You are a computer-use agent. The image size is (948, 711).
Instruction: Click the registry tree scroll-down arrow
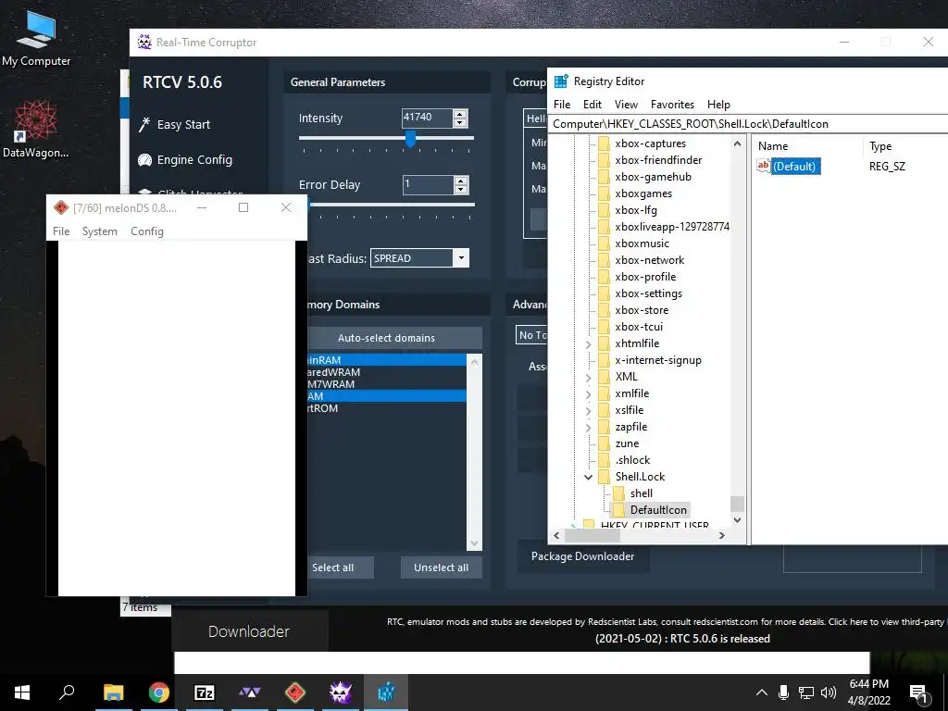tap(737, 519)
